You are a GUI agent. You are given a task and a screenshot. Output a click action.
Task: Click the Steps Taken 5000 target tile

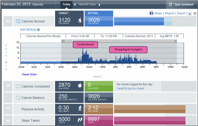tap(69, 120)
